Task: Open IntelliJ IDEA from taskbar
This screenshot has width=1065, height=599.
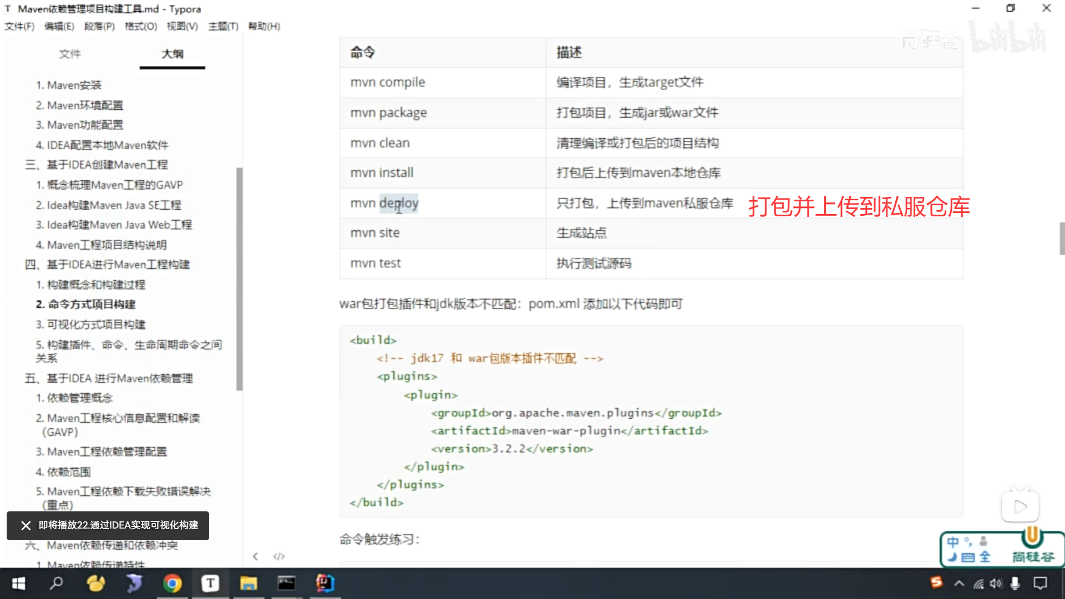Action: 325,583
